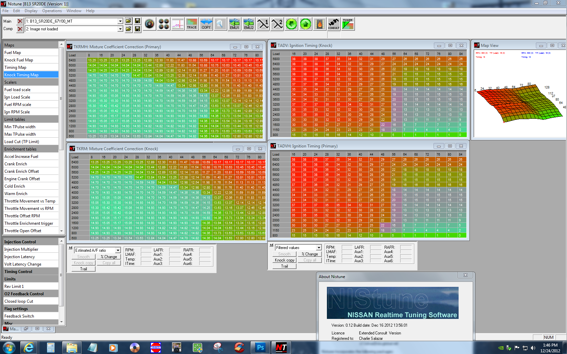The image size is (567, 354).
Task: Expand the Main image selection dropdown
Action: (x=120, y=21)
